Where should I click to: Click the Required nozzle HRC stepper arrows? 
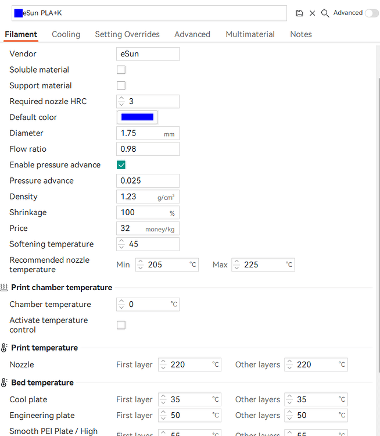[121, 102]
